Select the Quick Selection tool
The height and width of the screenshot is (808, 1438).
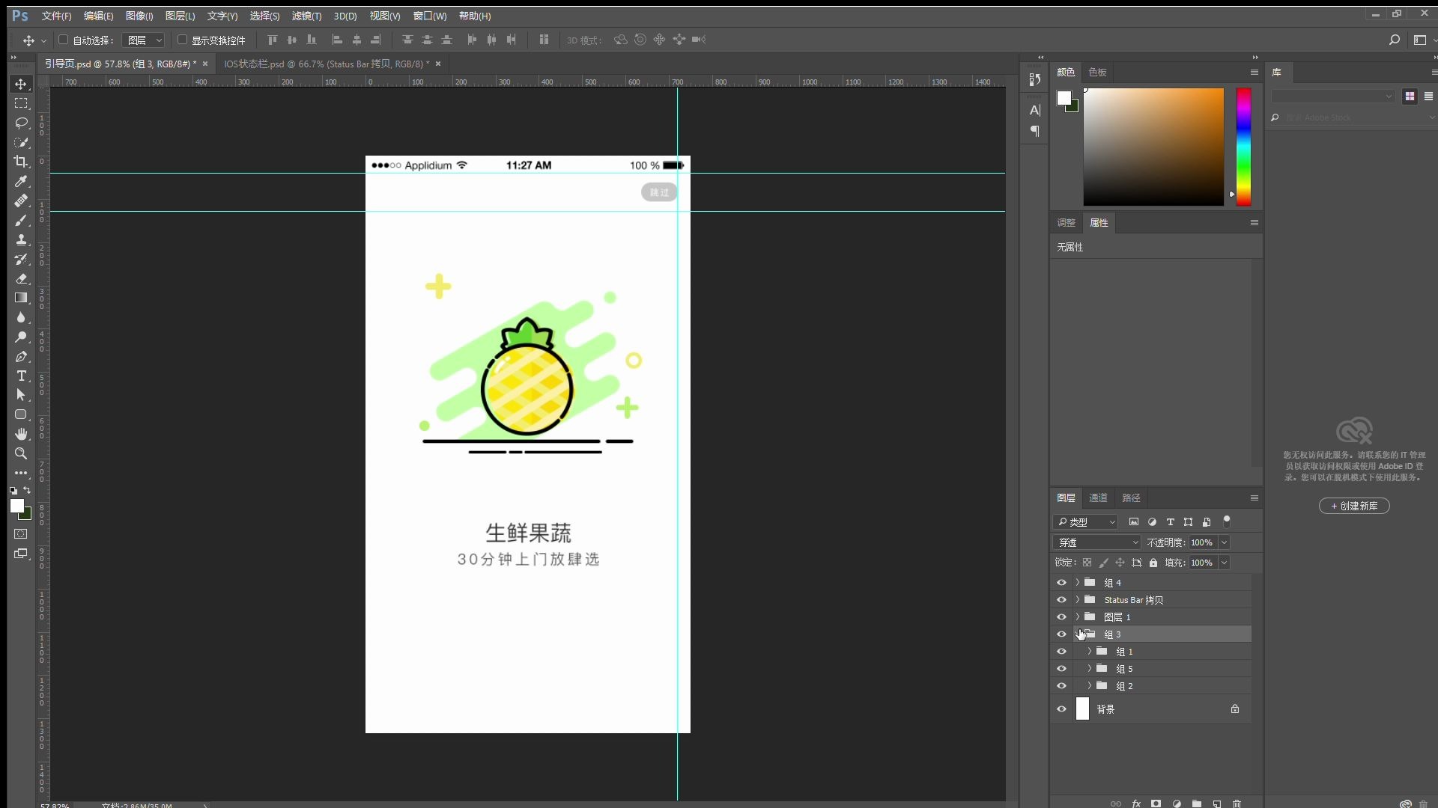(x=21, y=142)
